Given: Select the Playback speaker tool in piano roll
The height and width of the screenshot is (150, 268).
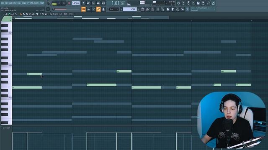Looking at the screenshot, I should point(46,14).
